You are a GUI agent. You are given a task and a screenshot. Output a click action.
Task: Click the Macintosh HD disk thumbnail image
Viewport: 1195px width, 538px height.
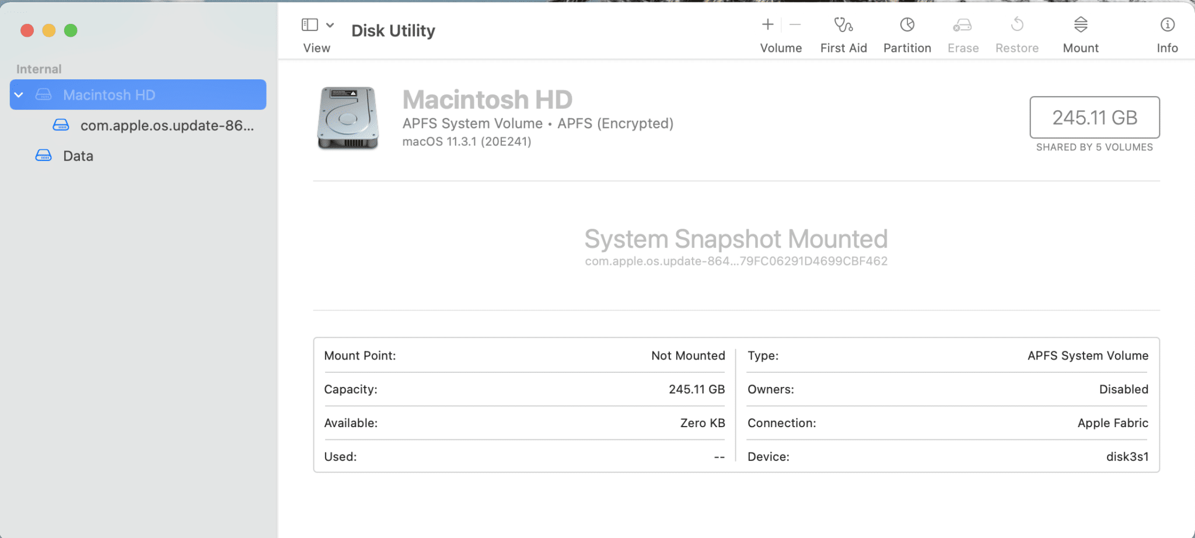click(348, 118)
